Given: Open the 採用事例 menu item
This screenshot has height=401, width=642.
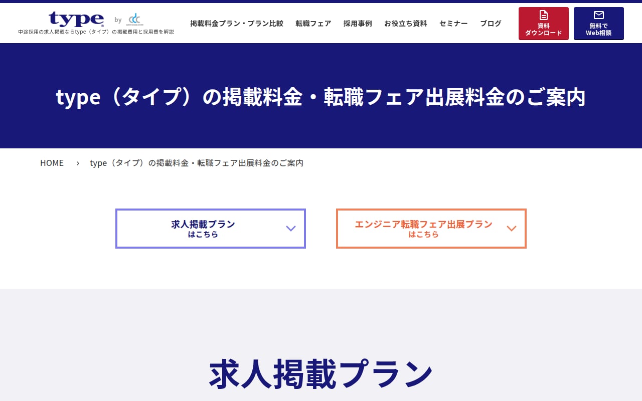Looking at the screenshot, I should click(358, 24).
